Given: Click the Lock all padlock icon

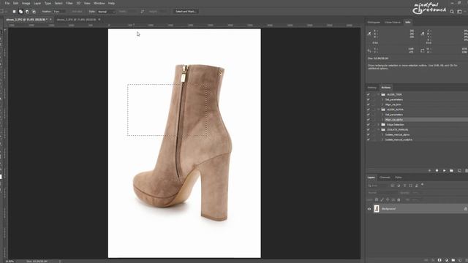Looking at the screenshot, I should [399, 199].
